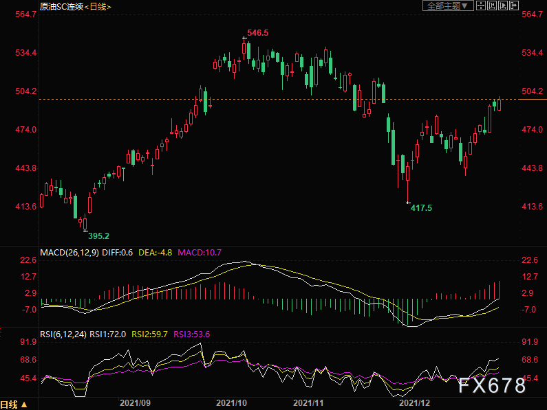Click the 68.6 RSI right axis value
Viewport: 547px width, 410px height.
tap(530, 360)
